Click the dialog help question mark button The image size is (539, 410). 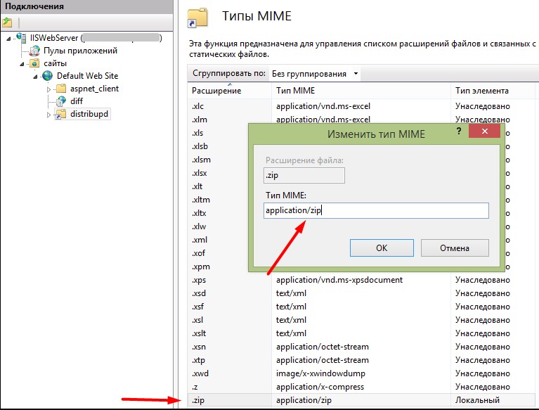coord(458,132)
